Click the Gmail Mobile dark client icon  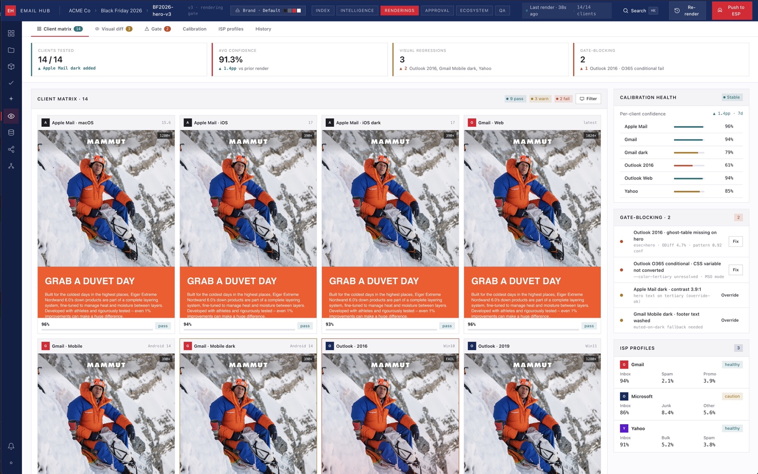click(188, 346)
